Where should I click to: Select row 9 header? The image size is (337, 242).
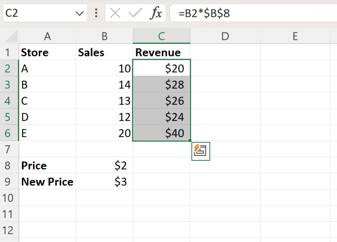(x=9, y=181)
